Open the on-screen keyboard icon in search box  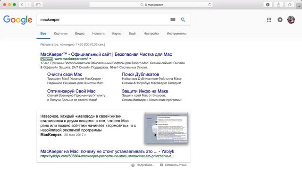click(173, 19)
